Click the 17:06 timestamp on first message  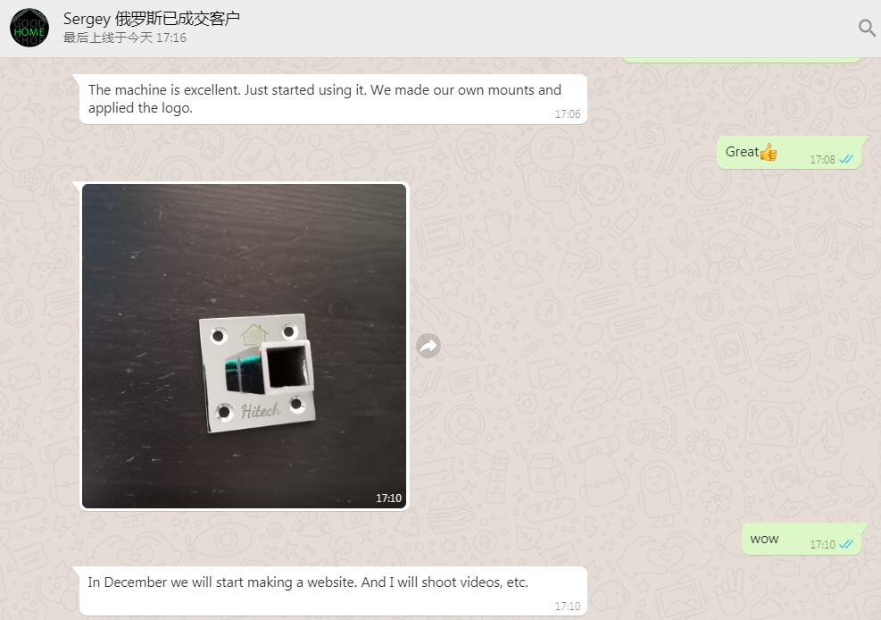pyautogui.click(x=568, y=114)
